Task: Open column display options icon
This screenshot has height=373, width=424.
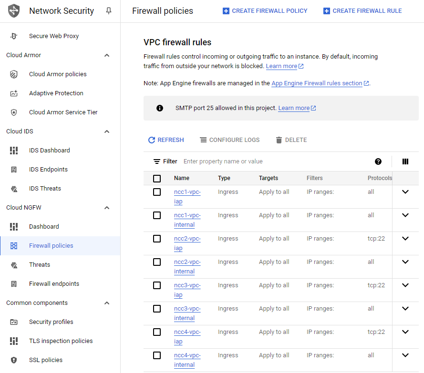Action: tap(405, 161)
